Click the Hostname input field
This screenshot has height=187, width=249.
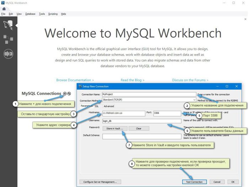tap(124, 113)
